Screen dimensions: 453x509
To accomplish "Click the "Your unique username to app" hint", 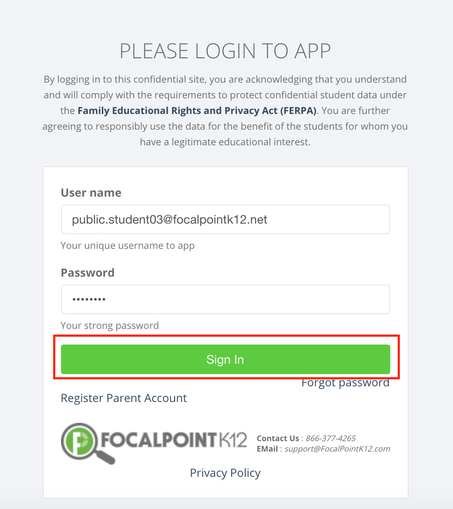I will [127, 246].
